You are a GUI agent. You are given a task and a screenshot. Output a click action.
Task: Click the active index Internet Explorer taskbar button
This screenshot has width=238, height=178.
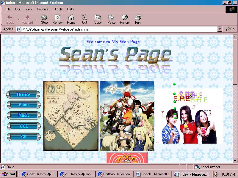coord(191,174)
